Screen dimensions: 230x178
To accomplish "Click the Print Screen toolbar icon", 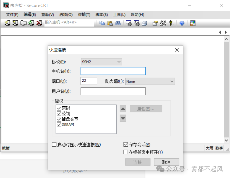I will 129,23.
